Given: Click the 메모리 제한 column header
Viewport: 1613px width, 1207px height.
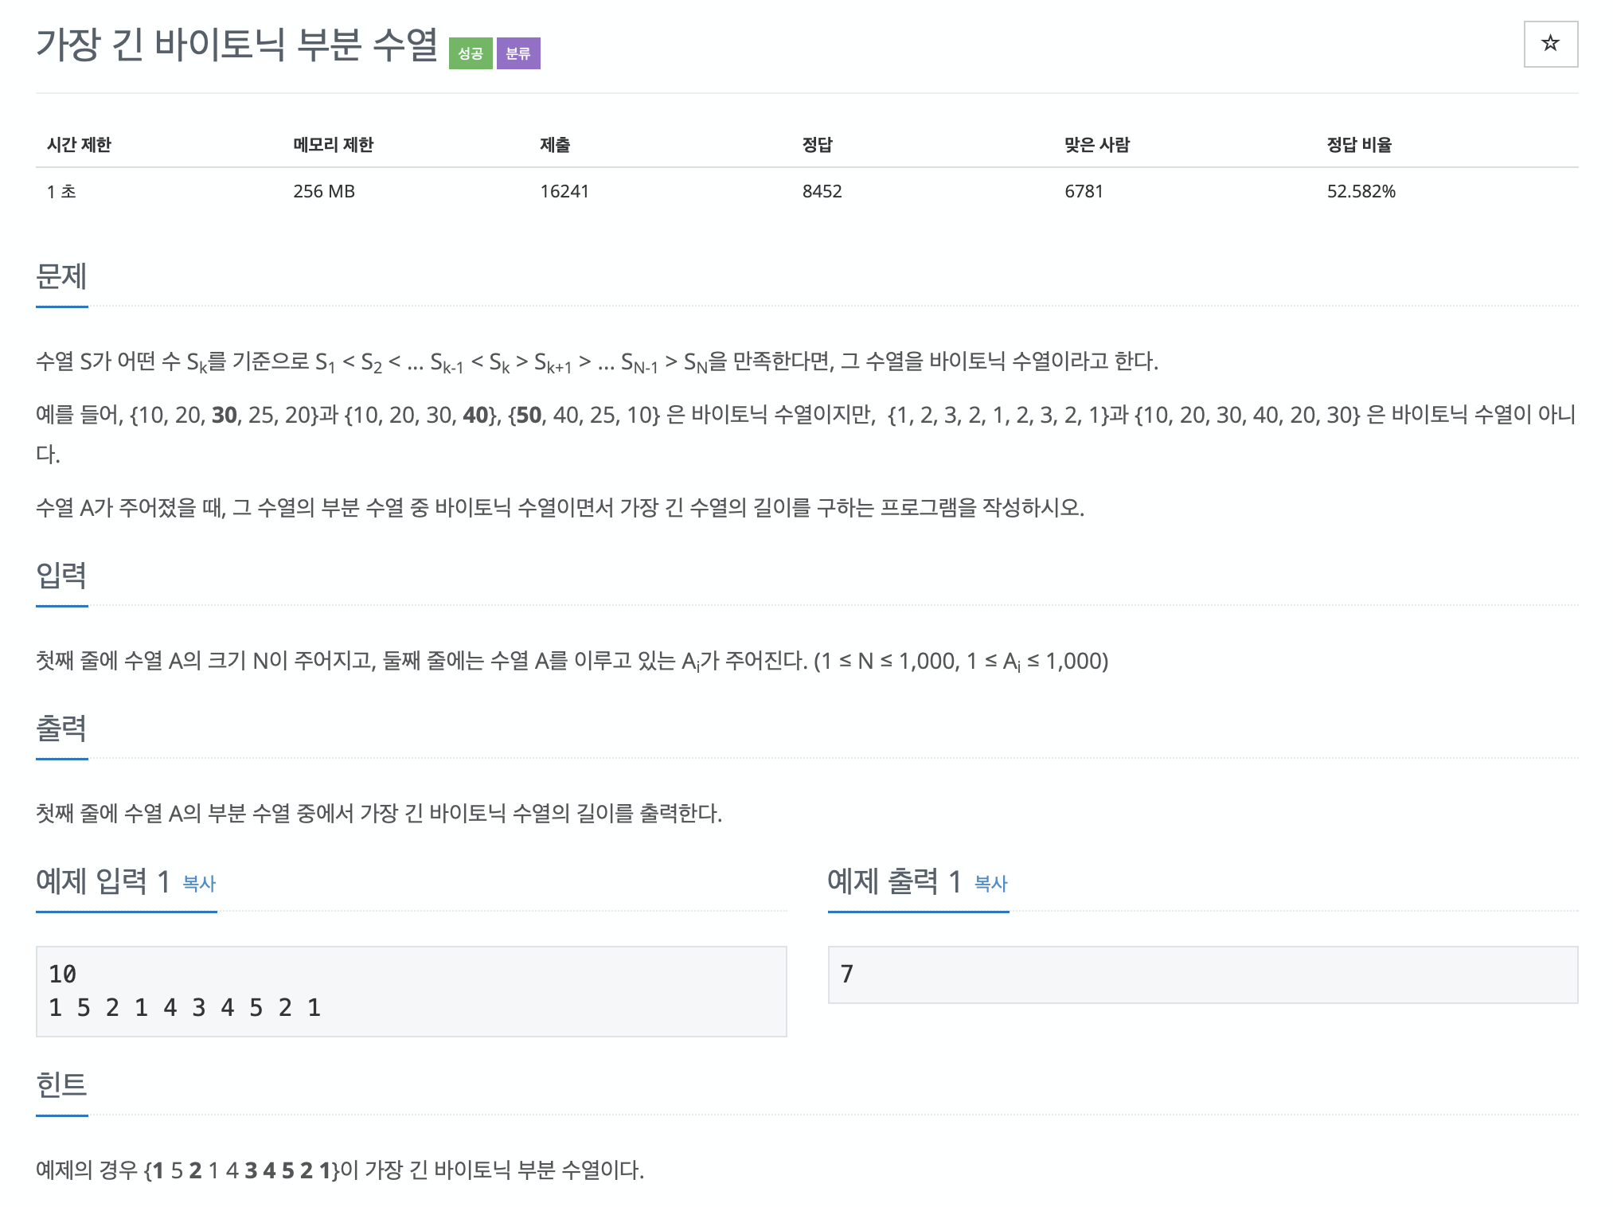Looking at the screenshot, I should (333, 145).
